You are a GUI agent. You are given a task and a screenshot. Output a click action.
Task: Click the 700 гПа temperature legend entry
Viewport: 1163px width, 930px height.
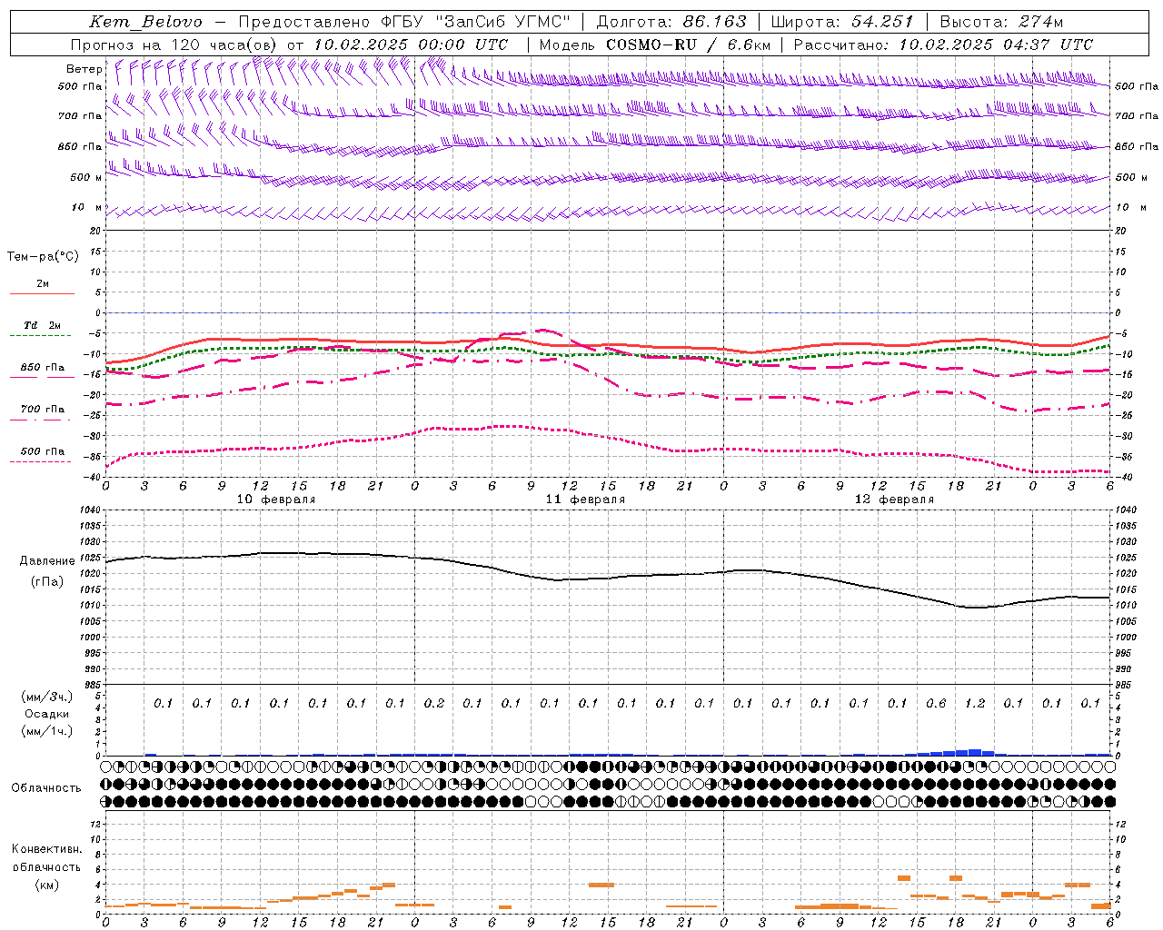point(42,410)
